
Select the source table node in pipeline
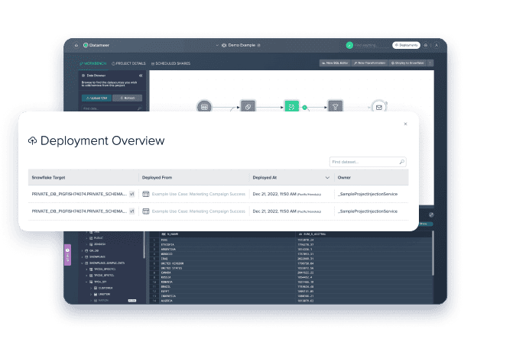point(204,106)
